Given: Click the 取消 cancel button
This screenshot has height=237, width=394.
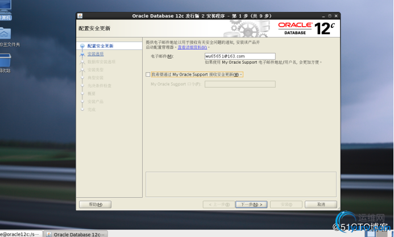Looking at the screenshot, I should (x=321, y=205).
